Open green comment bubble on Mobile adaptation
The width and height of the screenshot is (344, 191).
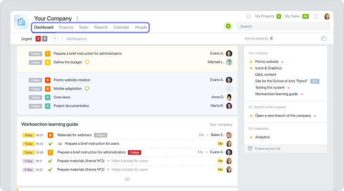coord(87,89)
